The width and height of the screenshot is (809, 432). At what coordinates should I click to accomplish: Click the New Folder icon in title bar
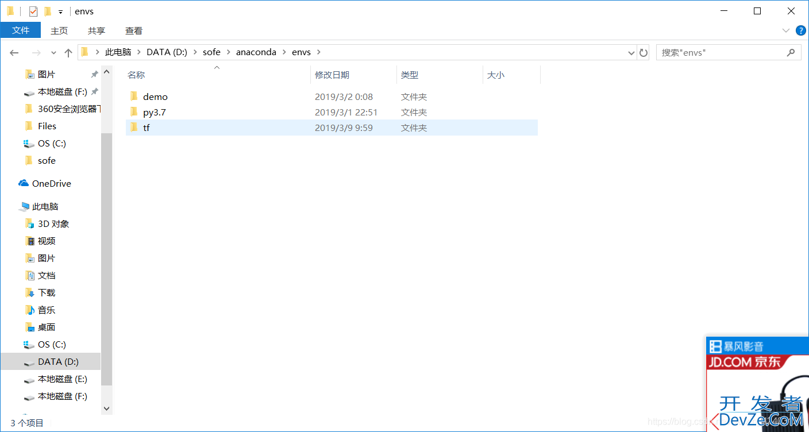pos(48,11)
